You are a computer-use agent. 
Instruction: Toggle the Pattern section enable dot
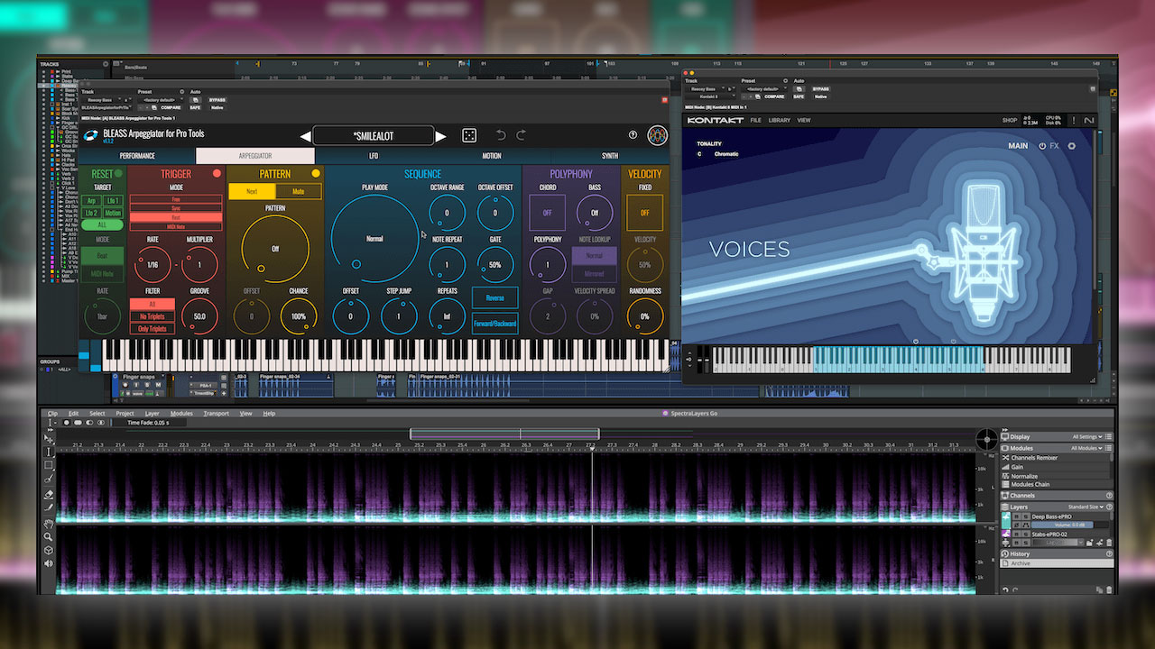(x=316, y=173)
